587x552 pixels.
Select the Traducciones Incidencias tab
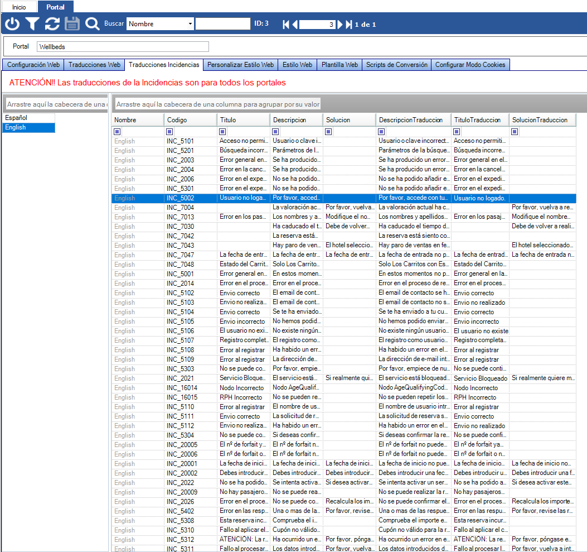[x=164, y=65]
